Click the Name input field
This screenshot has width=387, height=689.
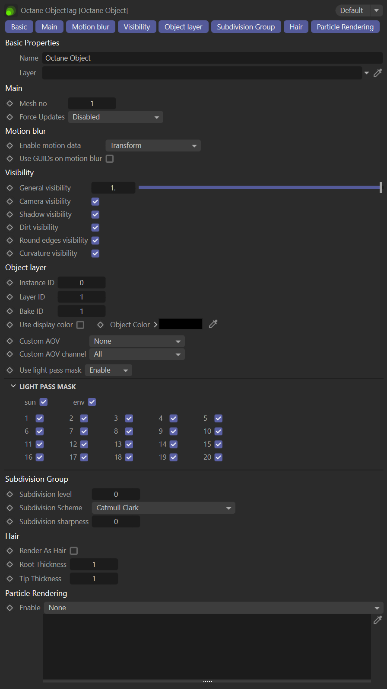(212, 58)
